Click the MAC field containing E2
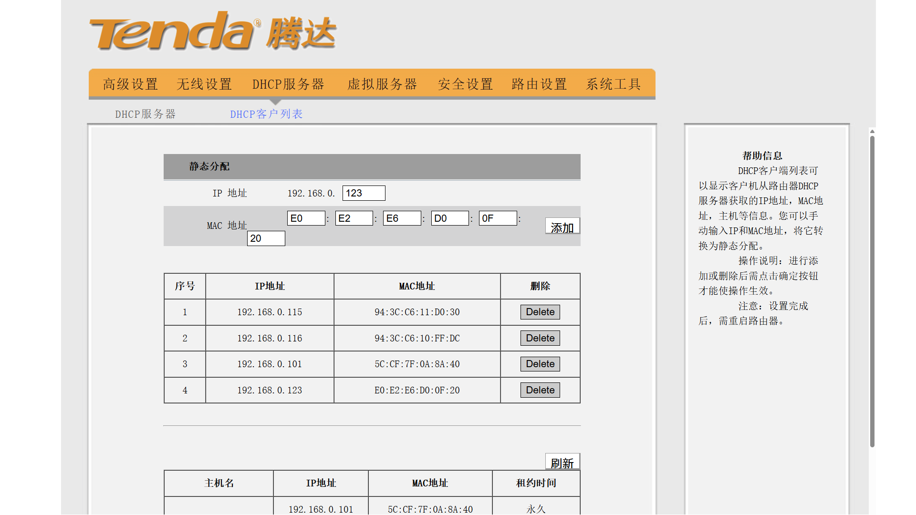 (354, 218)
